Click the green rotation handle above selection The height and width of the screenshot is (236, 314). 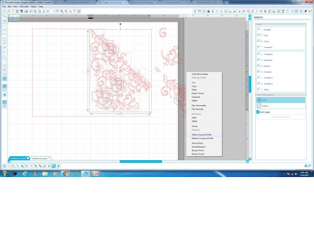[x=120, y=24]
